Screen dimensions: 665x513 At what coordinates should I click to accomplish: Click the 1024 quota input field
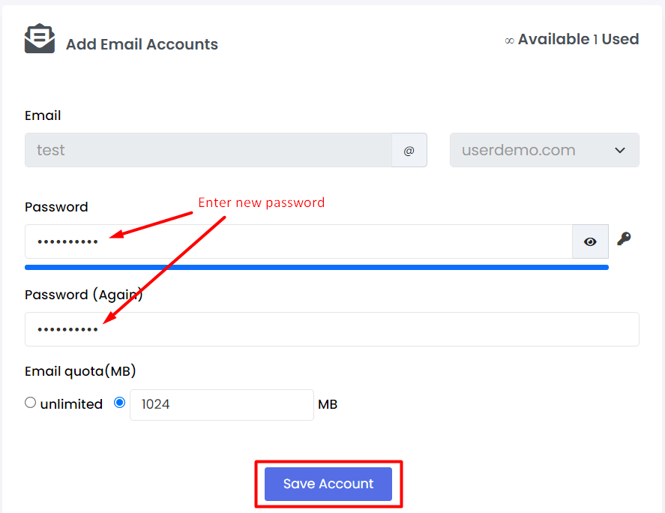click(x=222, y=405)
